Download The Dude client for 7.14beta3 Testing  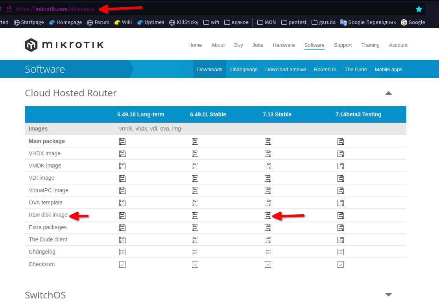341,239
